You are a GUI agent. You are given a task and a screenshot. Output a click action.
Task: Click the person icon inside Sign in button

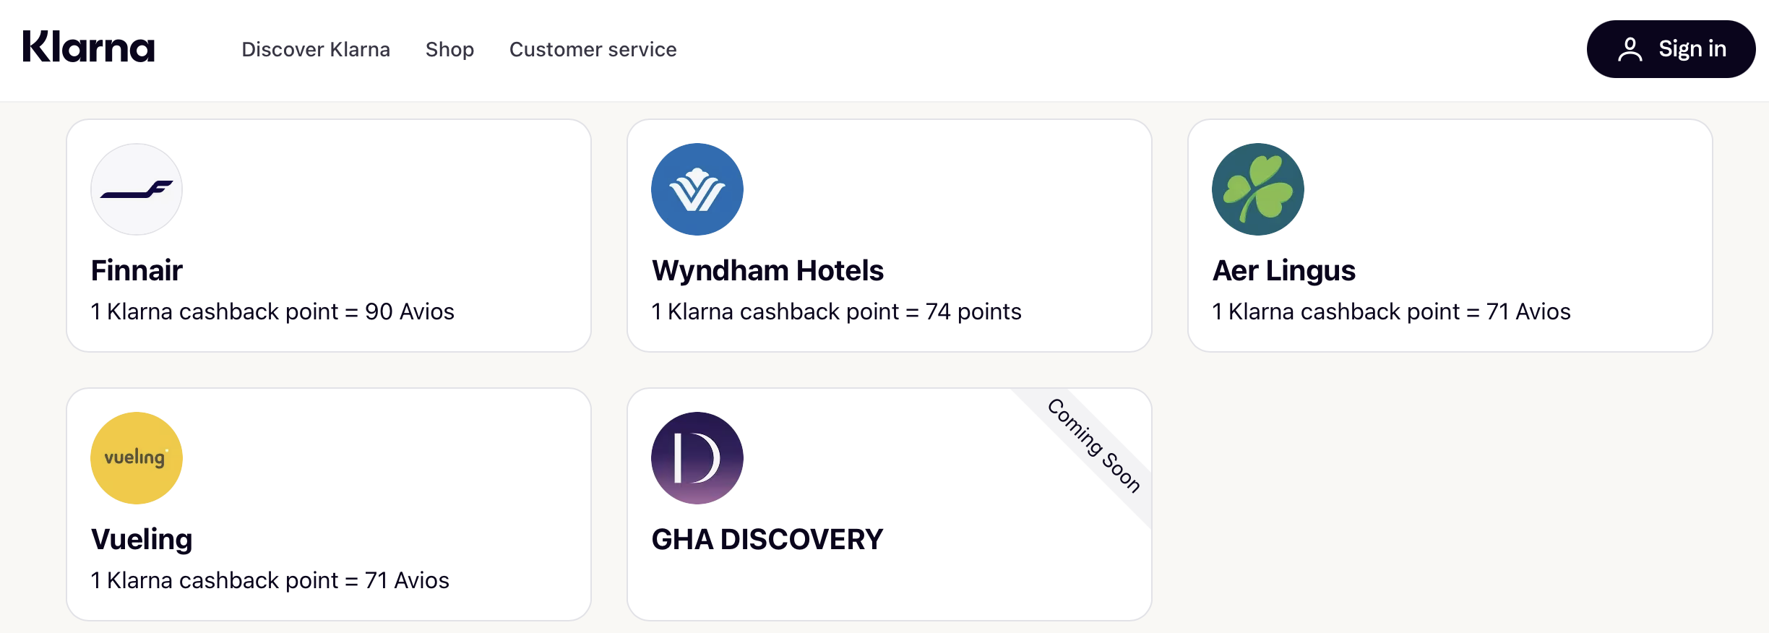coord(1631,48)
